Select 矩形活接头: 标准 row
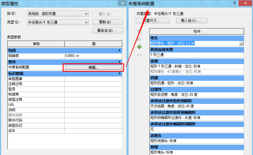Viewport: 253px width, 155px height. click(x=197, y=141)
